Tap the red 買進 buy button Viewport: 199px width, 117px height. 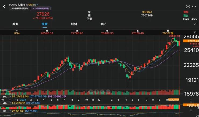click(x=186, y=12)
